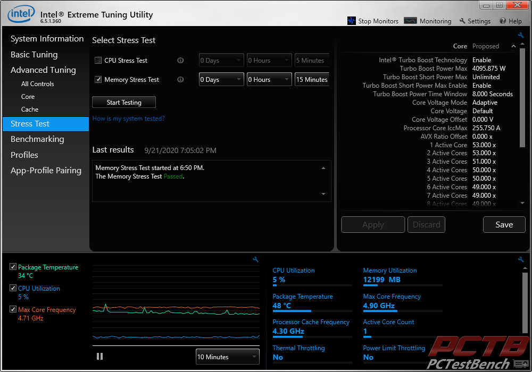Toggle Max Core Frequency graph checkbox
This screenshot has width=532, height=372.
click(13, 309)
